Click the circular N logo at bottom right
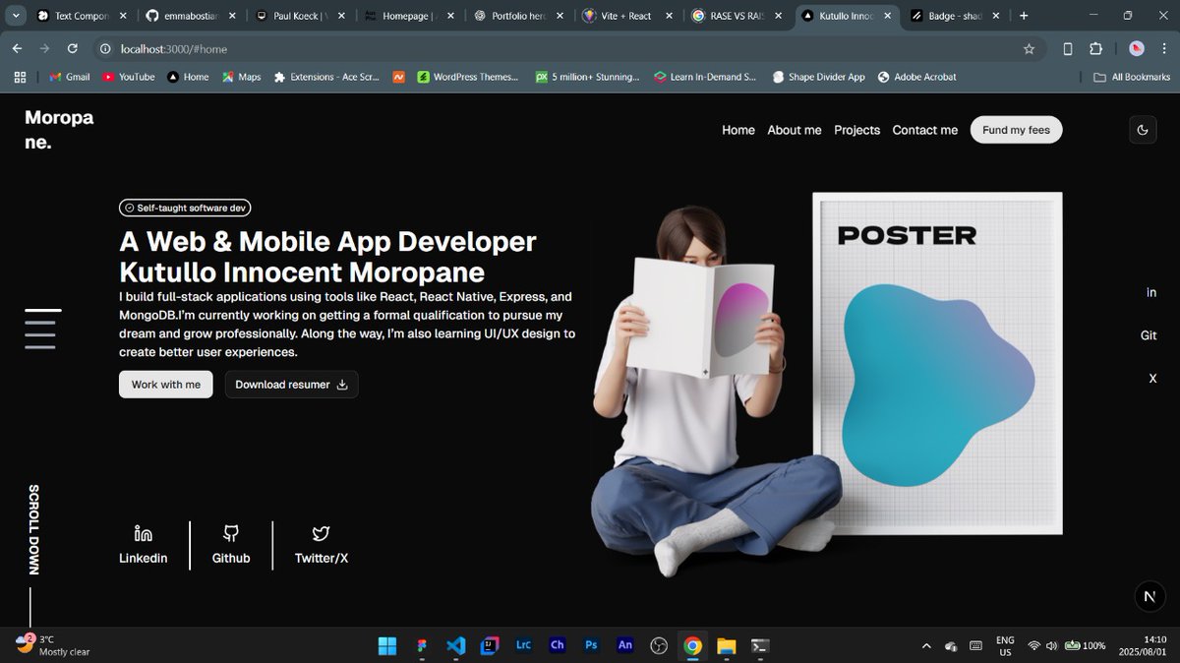The image size is (1180, 663). pos(1150,596)
